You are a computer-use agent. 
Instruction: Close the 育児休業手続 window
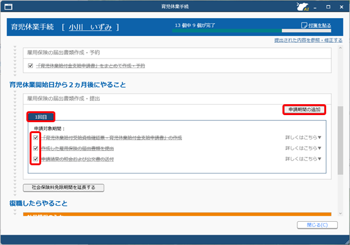[342, 7]
